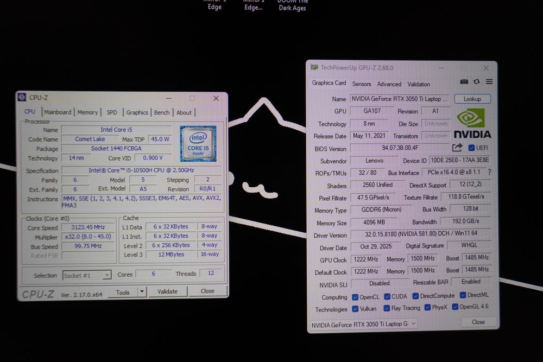The width and height of the screenshot is (543, 362).
Task: Switch to the Memory tab in CPU-Z
Action: point(87,112)
